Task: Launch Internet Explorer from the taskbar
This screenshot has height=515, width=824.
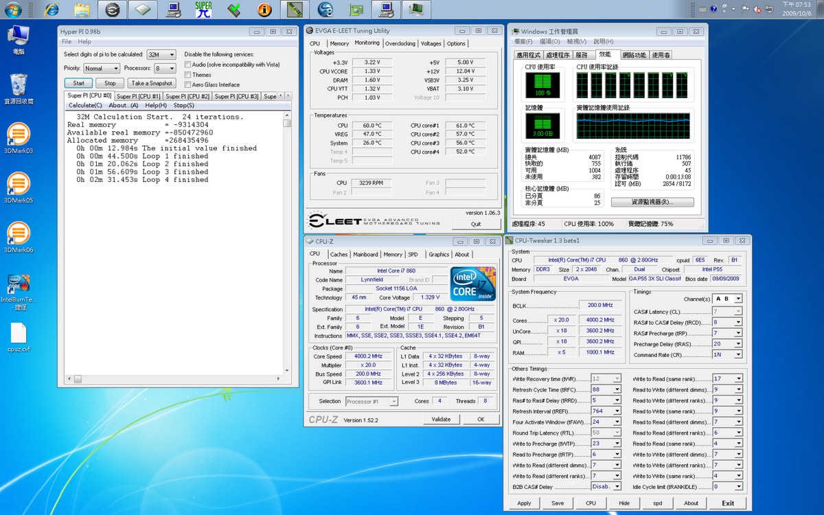Action: (51, 10)
